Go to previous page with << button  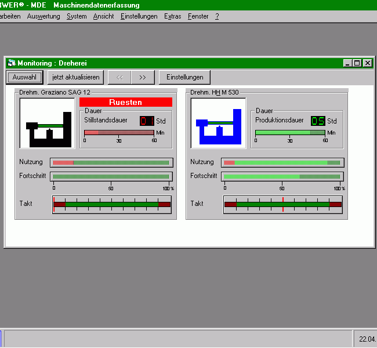(119, 77)
